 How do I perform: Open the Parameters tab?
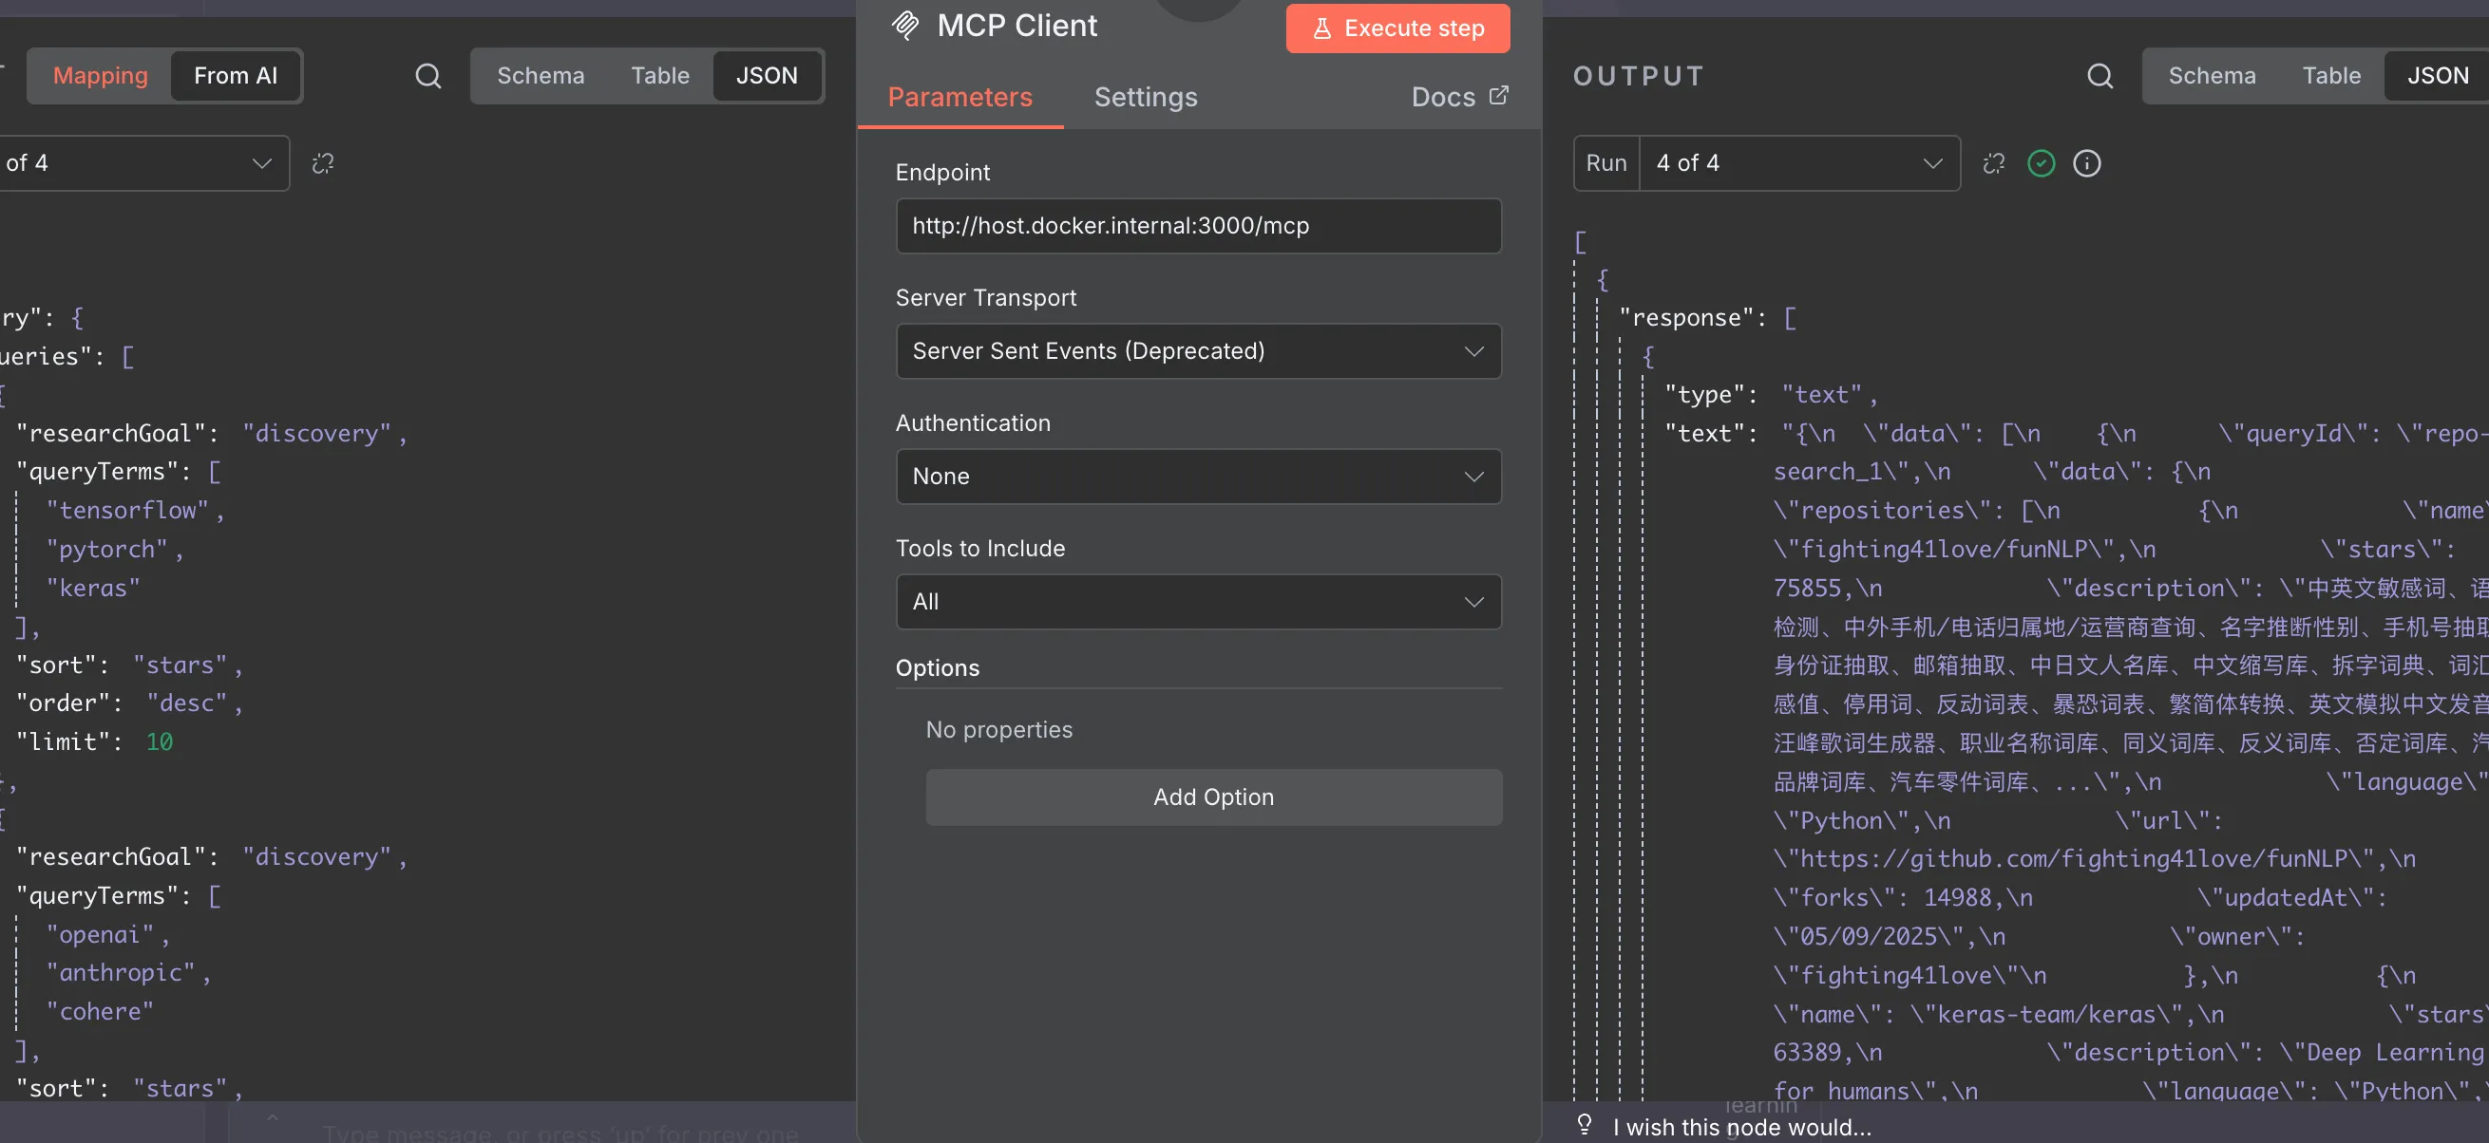pos(959,97)
